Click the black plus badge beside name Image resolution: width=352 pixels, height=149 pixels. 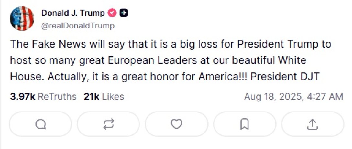tap(124, 13)
